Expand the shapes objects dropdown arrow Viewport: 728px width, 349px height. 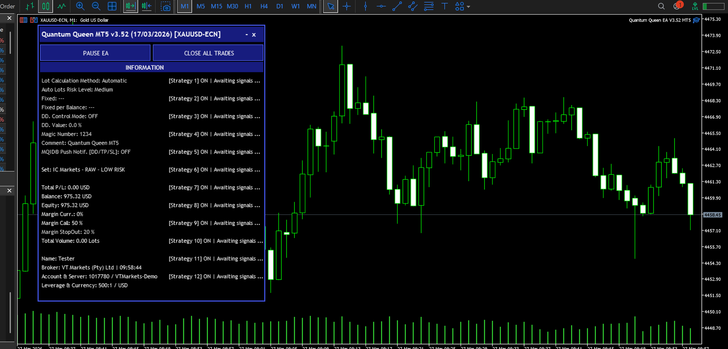pyautogui.click(x=468, y=7)
